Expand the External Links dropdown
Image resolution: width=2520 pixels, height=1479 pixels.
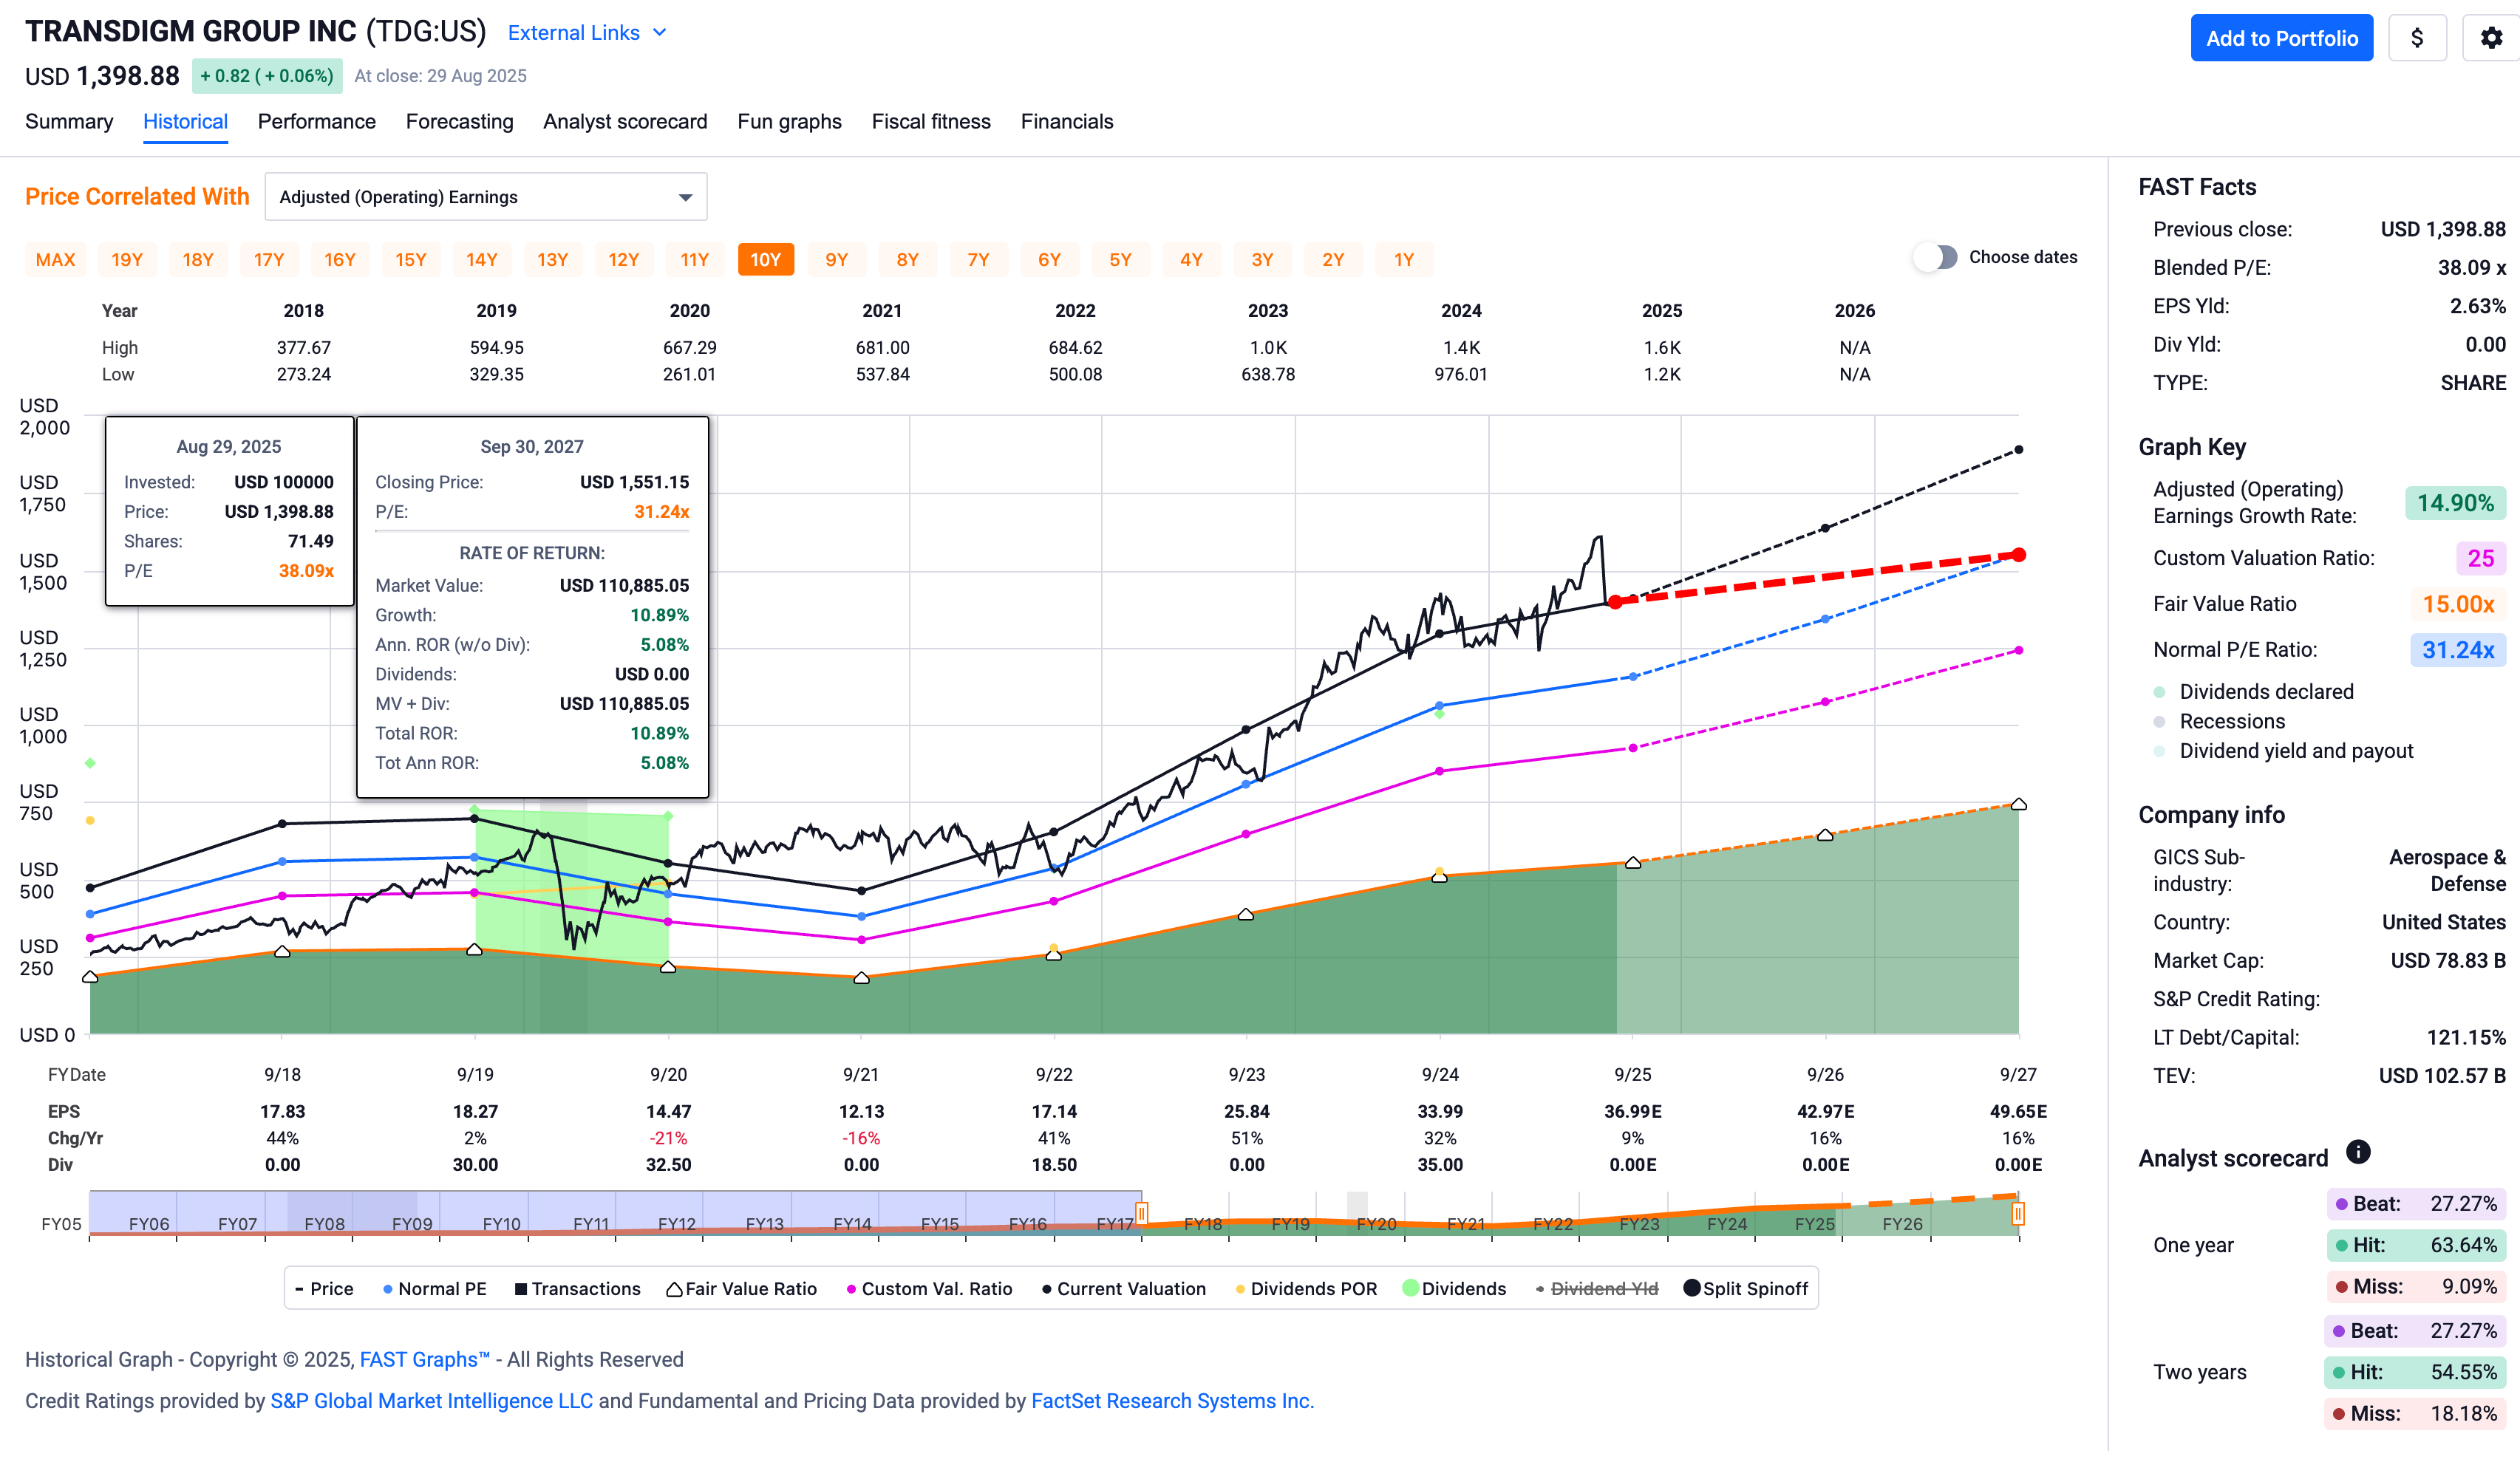[x=586, y=33]
